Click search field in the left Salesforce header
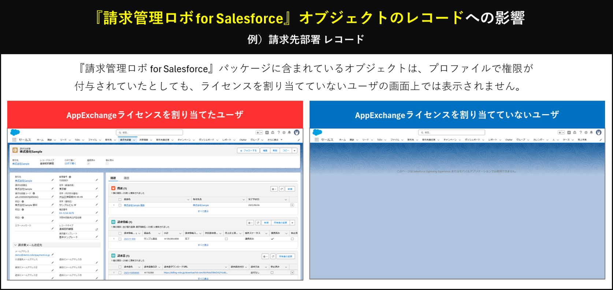Viewport: 613px width, 290px height. pos(149,133)
